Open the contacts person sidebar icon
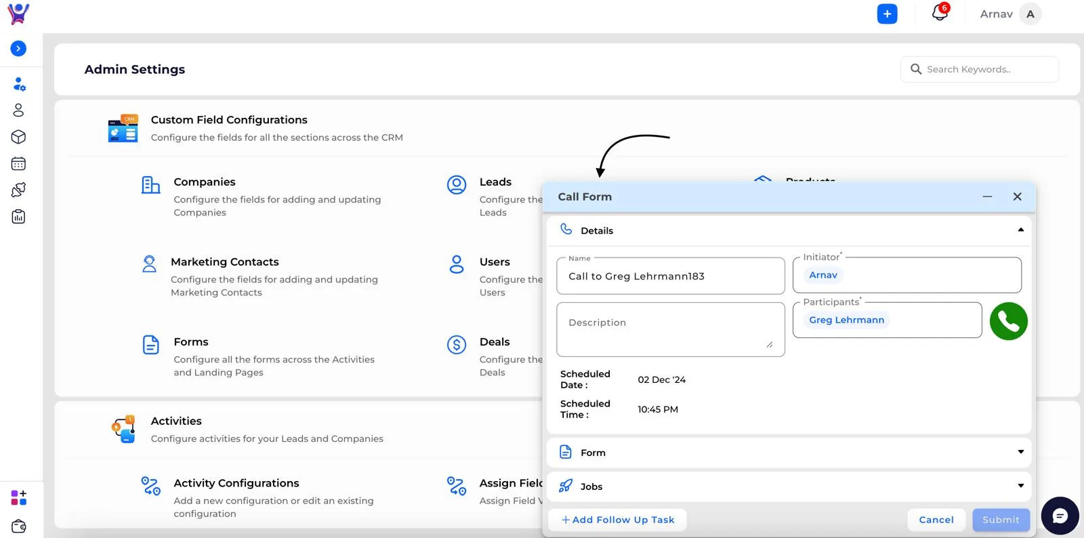 tap(19, 110)
